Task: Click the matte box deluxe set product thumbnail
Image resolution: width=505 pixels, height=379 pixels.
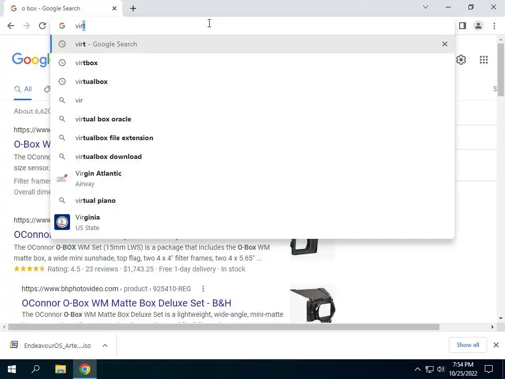Action: click(x=312, y=303)
